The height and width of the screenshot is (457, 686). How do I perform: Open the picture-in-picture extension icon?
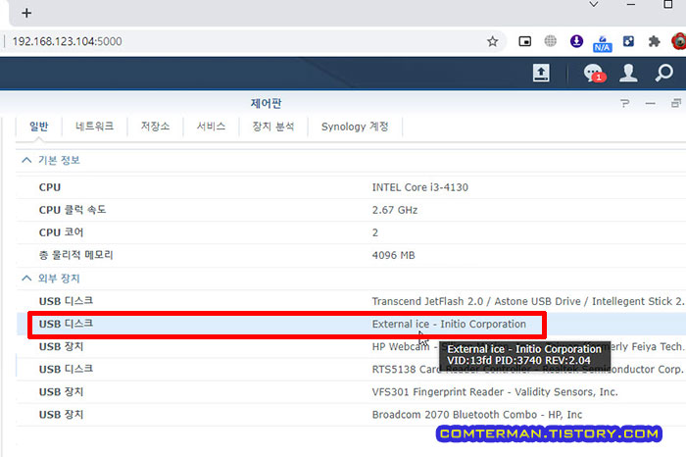point(524,41)
